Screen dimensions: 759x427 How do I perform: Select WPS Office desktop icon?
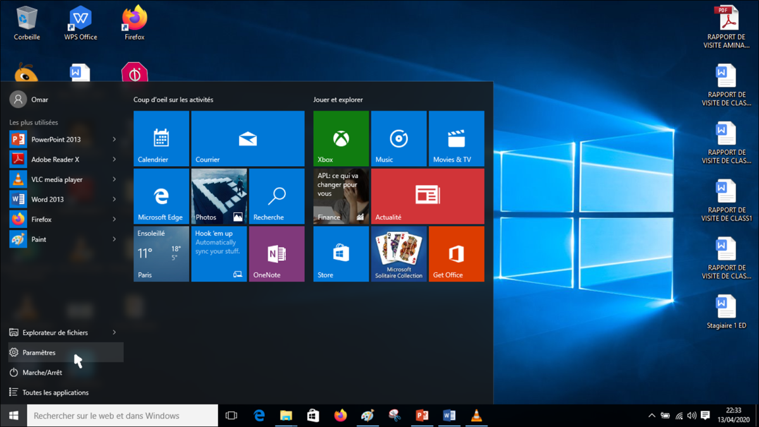80,23
